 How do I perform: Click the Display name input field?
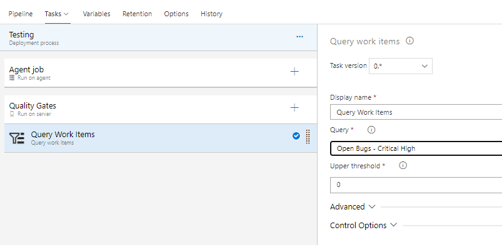coord(416,112)
